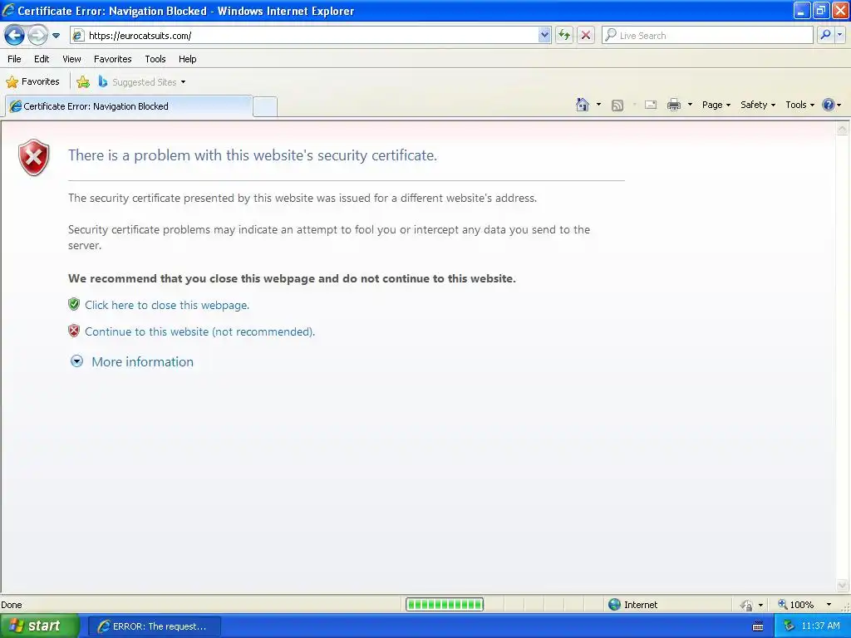The width and height of the screenshot is (851, 638).
Task: Open Suggested Sites dropdown
Action: point(142,82)
